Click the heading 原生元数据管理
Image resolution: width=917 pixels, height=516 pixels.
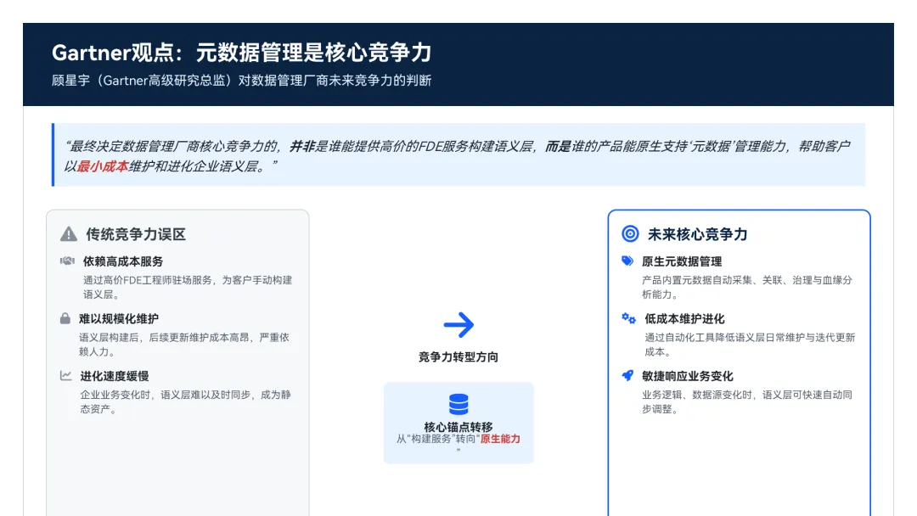click(x=682, y=261)
